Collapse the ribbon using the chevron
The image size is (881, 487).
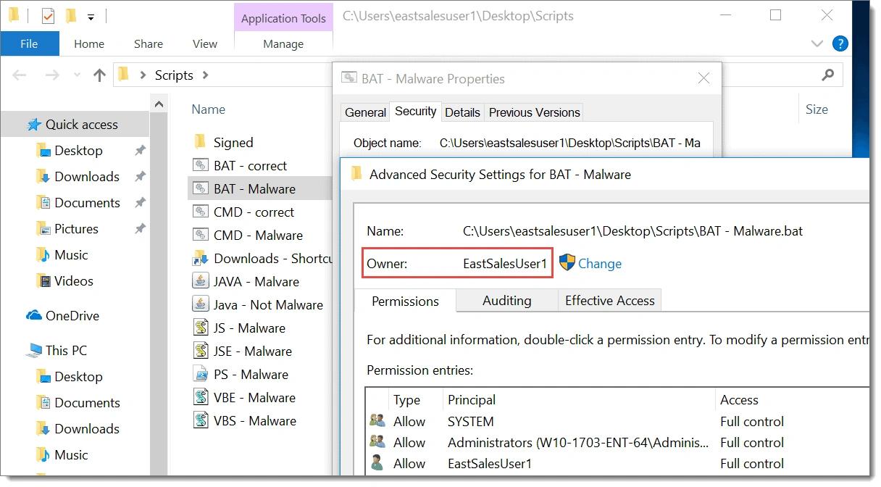click(x=817, y=44)
